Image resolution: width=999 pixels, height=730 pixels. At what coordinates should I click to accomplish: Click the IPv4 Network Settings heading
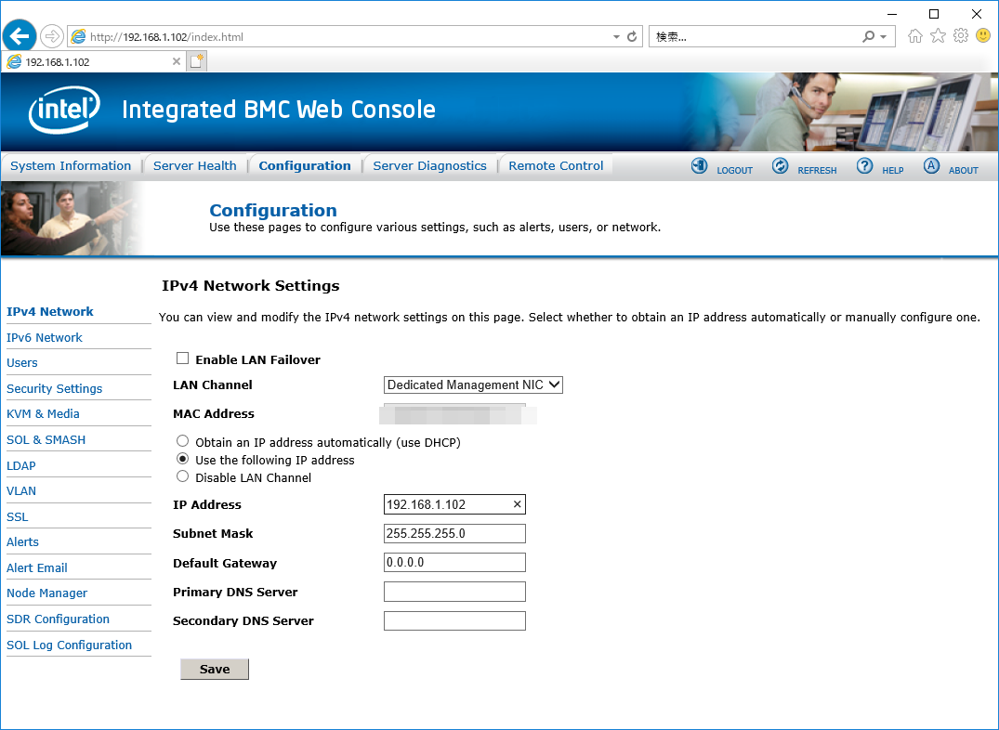pos(250,285)
